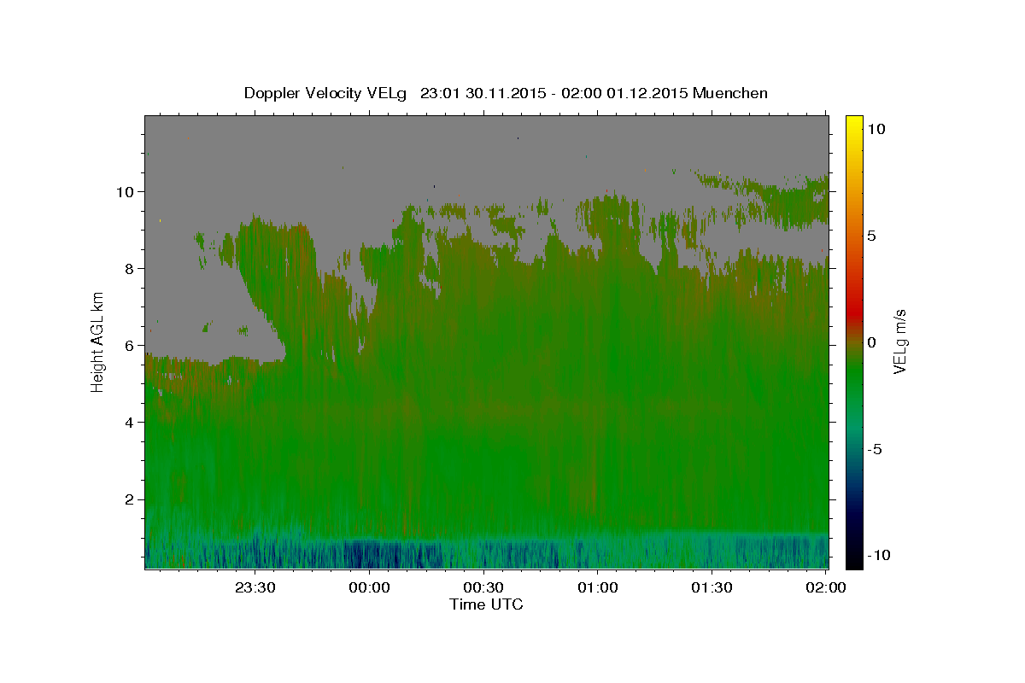
Task: Click the 'VELg m/s' colorbar label
Action: click(x=899, y=340)
